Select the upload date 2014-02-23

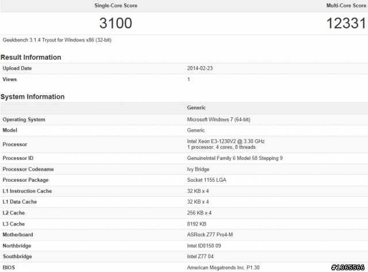(200, 68)
